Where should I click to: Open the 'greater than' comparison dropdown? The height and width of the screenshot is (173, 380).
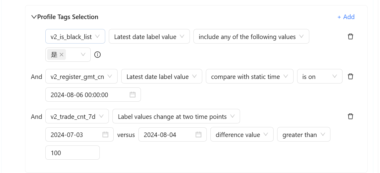point(304,135)
